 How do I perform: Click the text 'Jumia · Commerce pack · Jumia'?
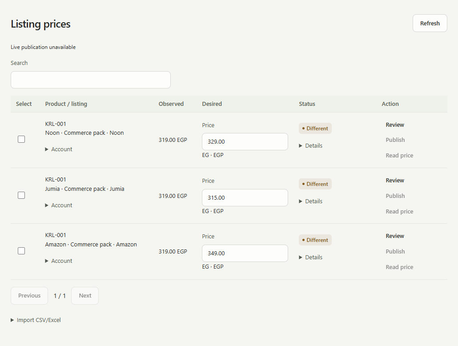(84, 189)
